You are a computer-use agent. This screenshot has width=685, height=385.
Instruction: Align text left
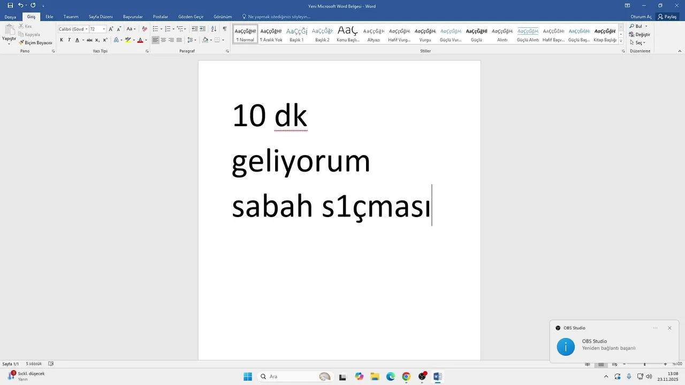[x=155, y=40]
